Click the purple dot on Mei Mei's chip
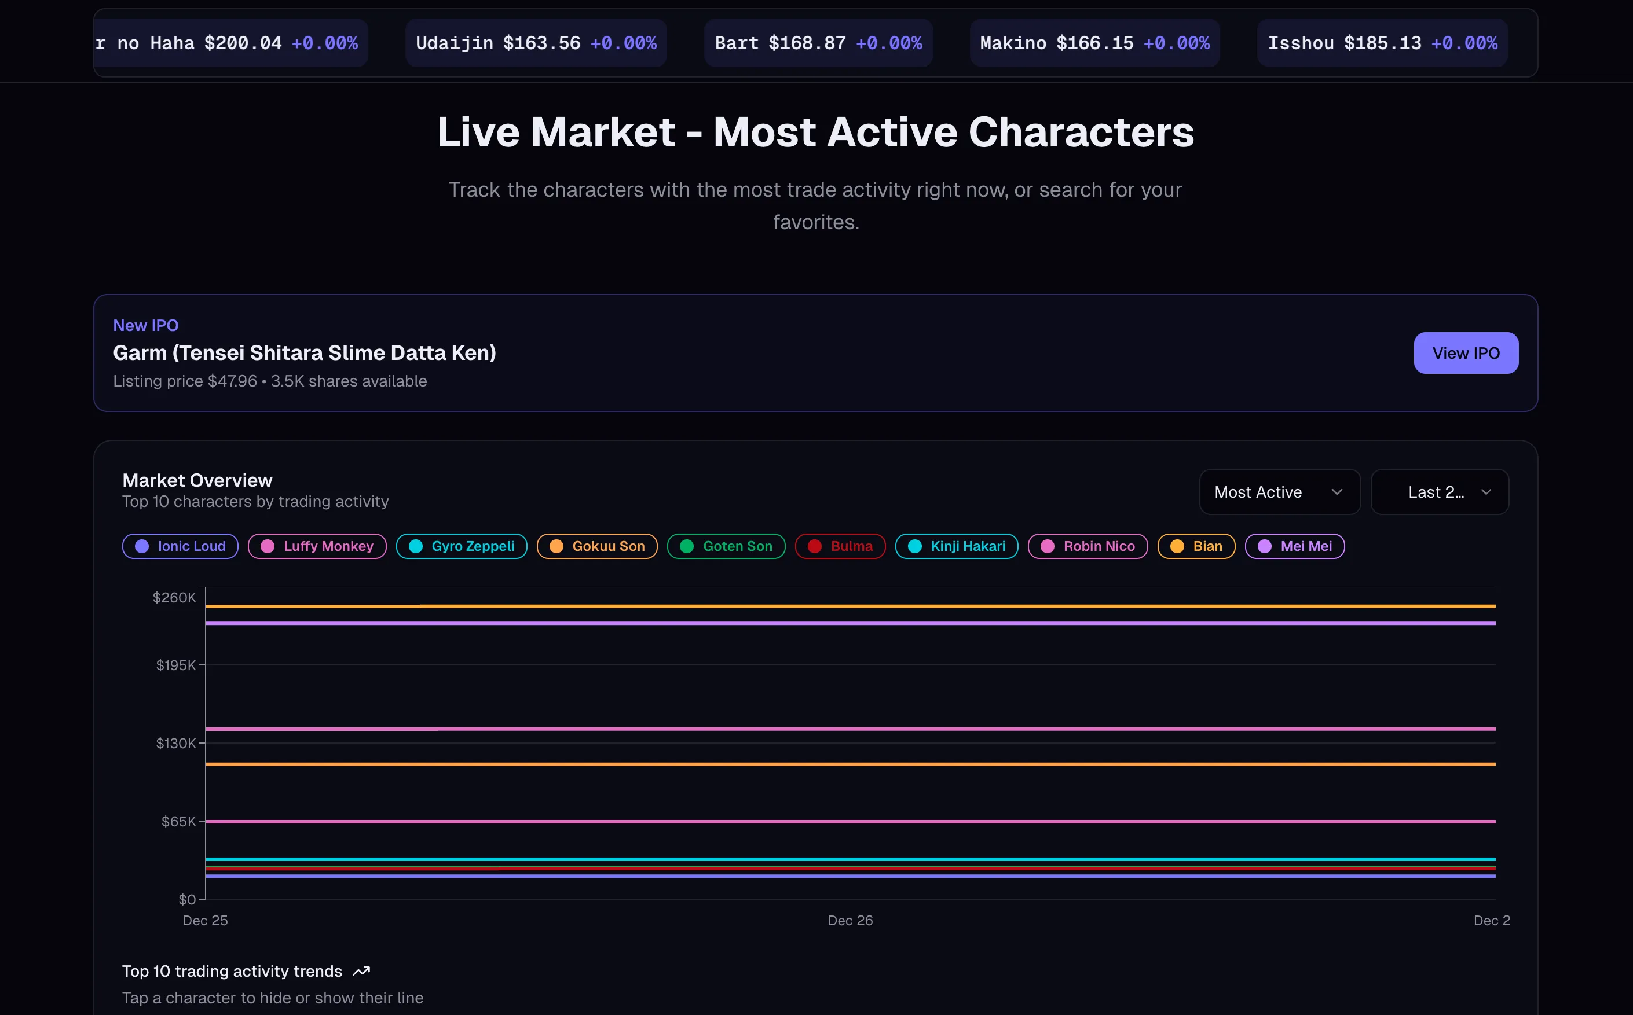Viewport: 1633px width, 1015px height. point(1265,546)
